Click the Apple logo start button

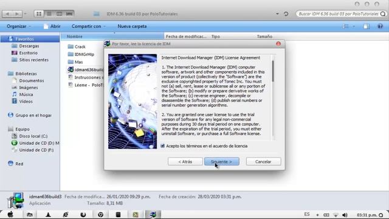(10, 215)
